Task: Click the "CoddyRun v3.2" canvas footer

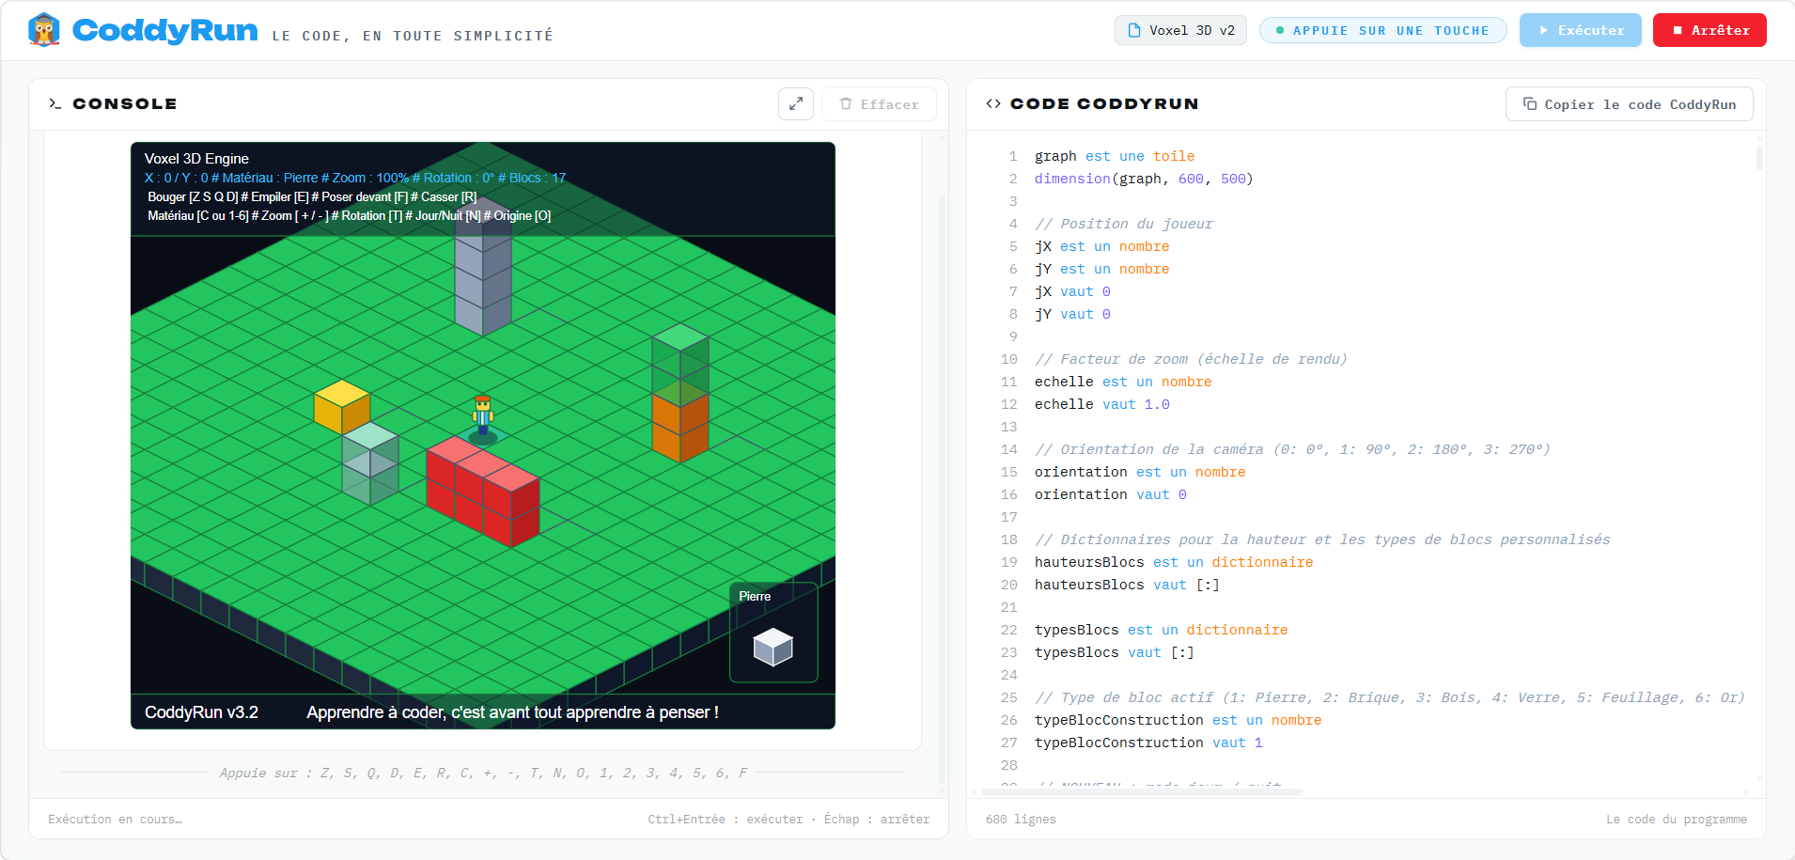Action: (201, 712)
